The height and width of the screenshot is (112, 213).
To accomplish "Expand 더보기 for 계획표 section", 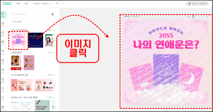I will (x=51, y=97).
